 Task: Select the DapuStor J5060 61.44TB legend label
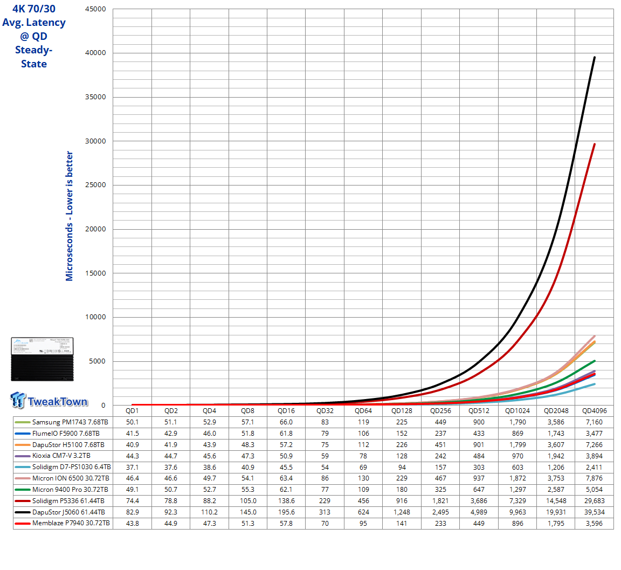click(68, 512)
